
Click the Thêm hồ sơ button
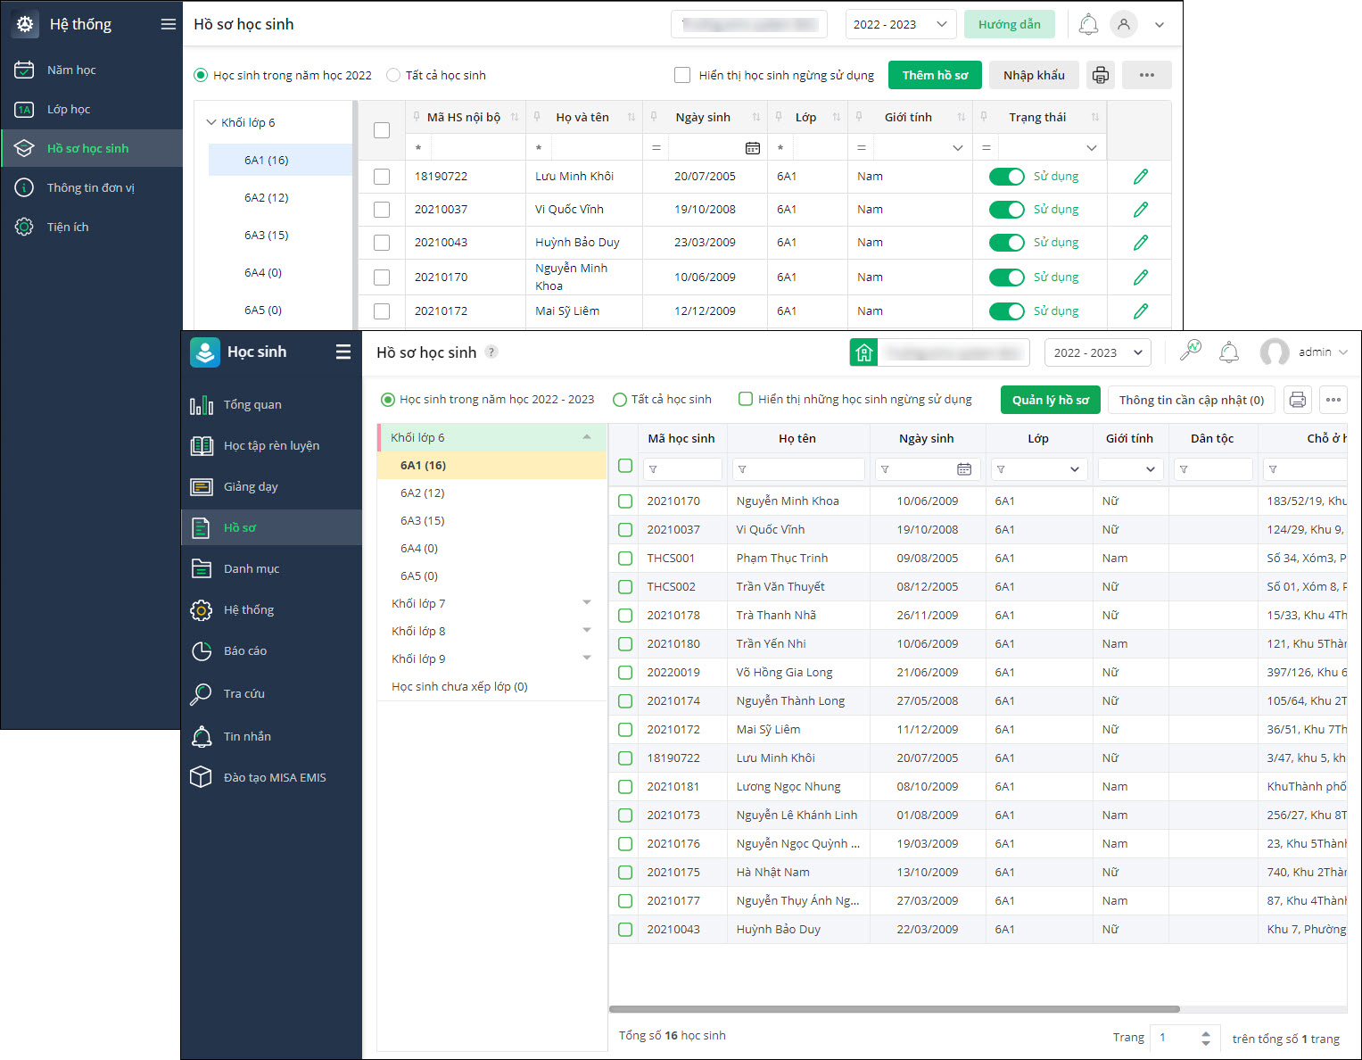click(934, 75)
